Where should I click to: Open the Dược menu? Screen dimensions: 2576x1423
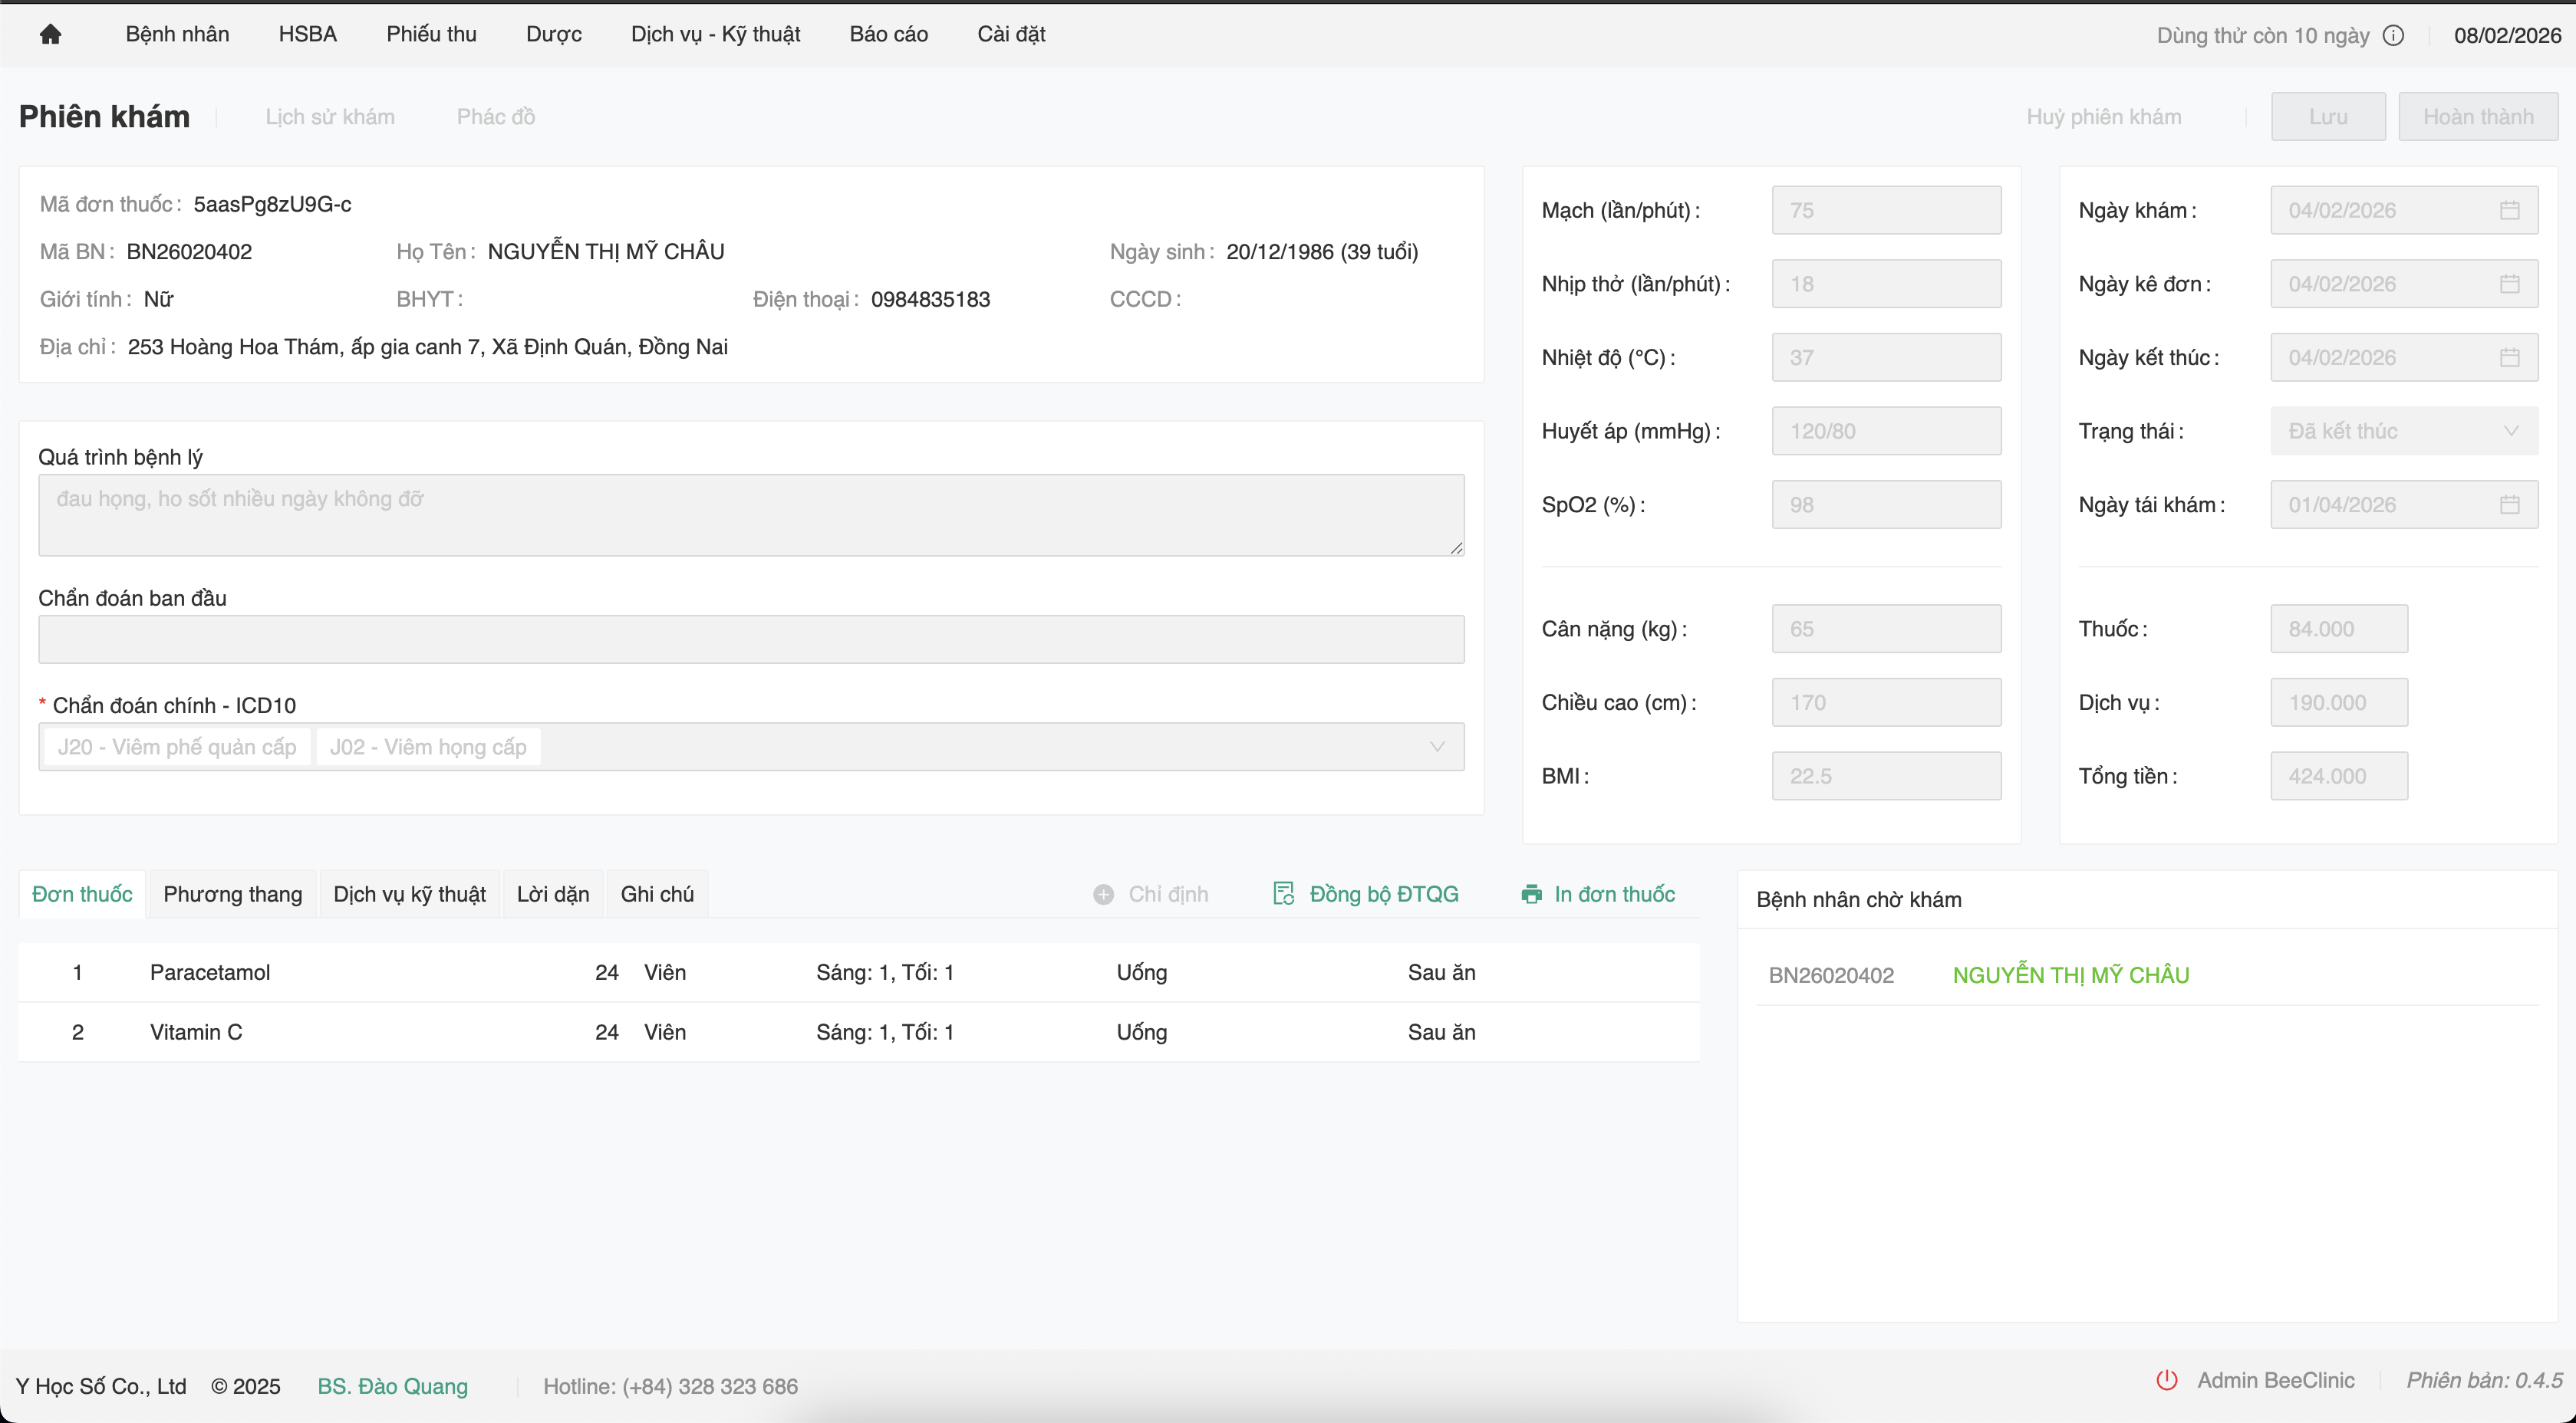pos(553,34)
